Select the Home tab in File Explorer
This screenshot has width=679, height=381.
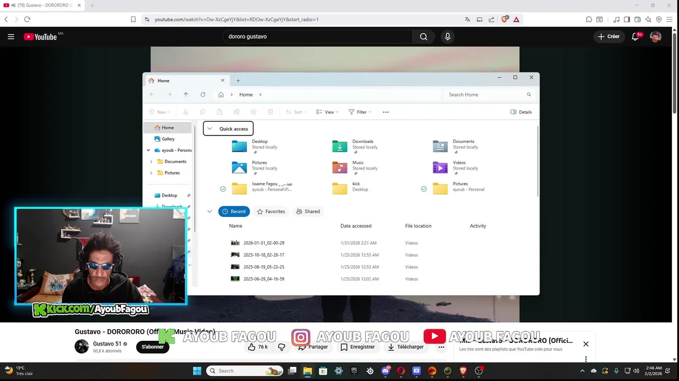[x=187, y=80]
